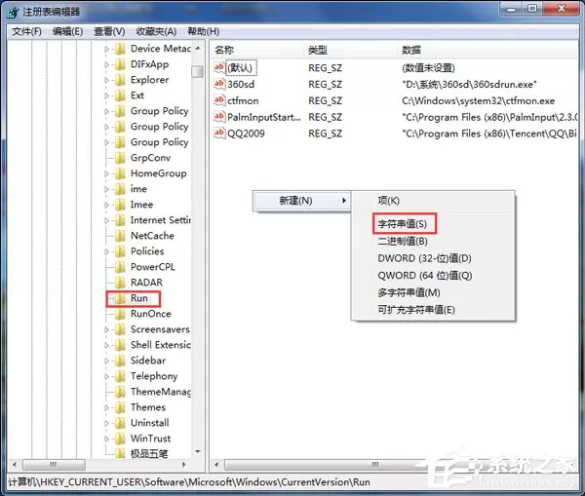Expand the Screensavers tree node
The height and width of the screenshot is (496, 585).
click(106, 329)
